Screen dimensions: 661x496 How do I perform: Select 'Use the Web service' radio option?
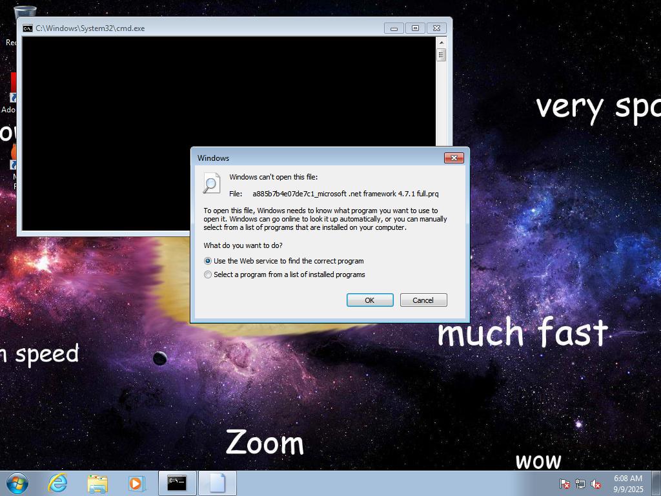[x=208, y=261]
